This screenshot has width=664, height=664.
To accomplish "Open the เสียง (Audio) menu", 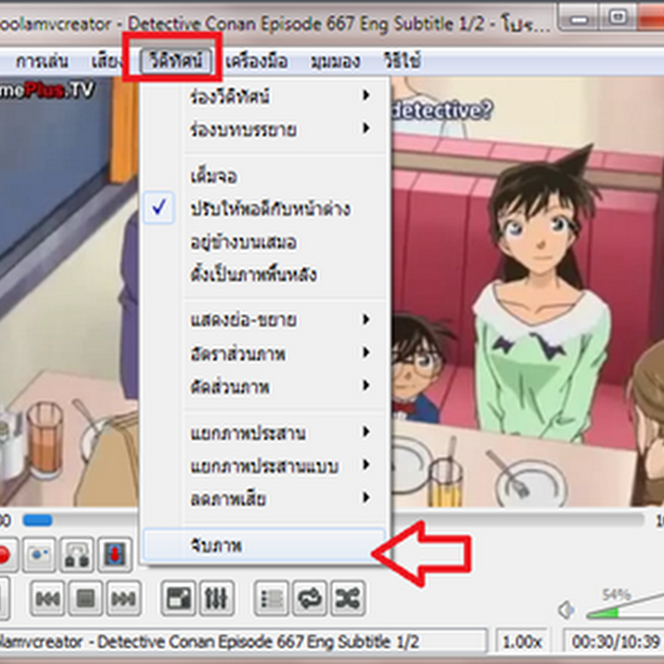I will [108, 61].
